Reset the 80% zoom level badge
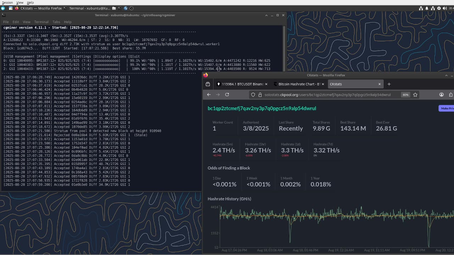 click(x=405, y=95)
